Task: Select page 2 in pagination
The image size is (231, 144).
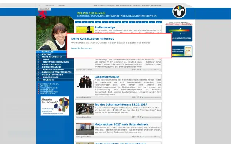Action: pos(98,22)
